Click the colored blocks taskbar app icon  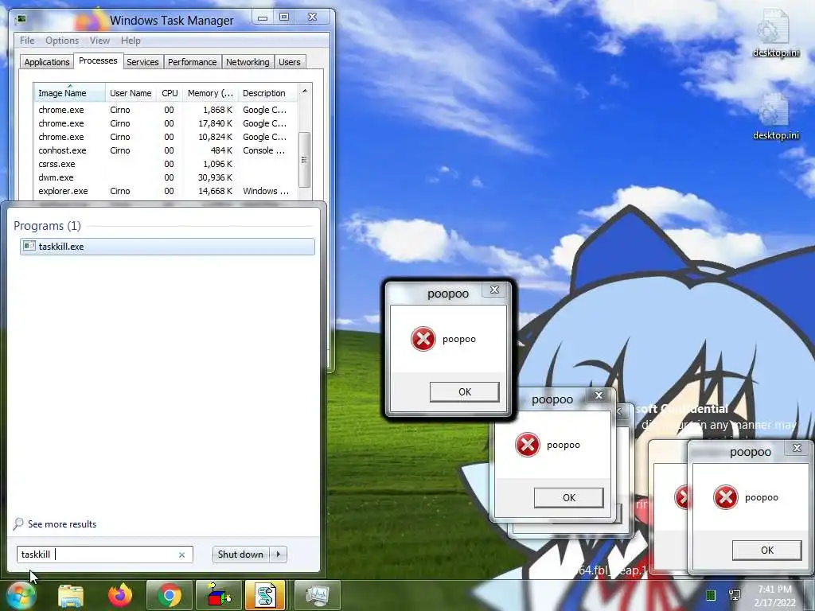coord(219,595)
